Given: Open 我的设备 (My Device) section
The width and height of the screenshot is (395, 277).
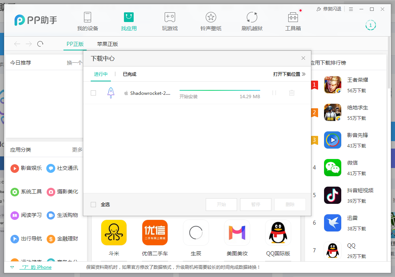Looking at the screenshot, I should coord(87,22).
